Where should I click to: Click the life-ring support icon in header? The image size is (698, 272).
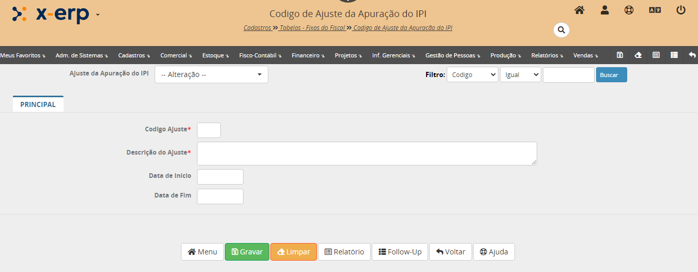point(629,10)
